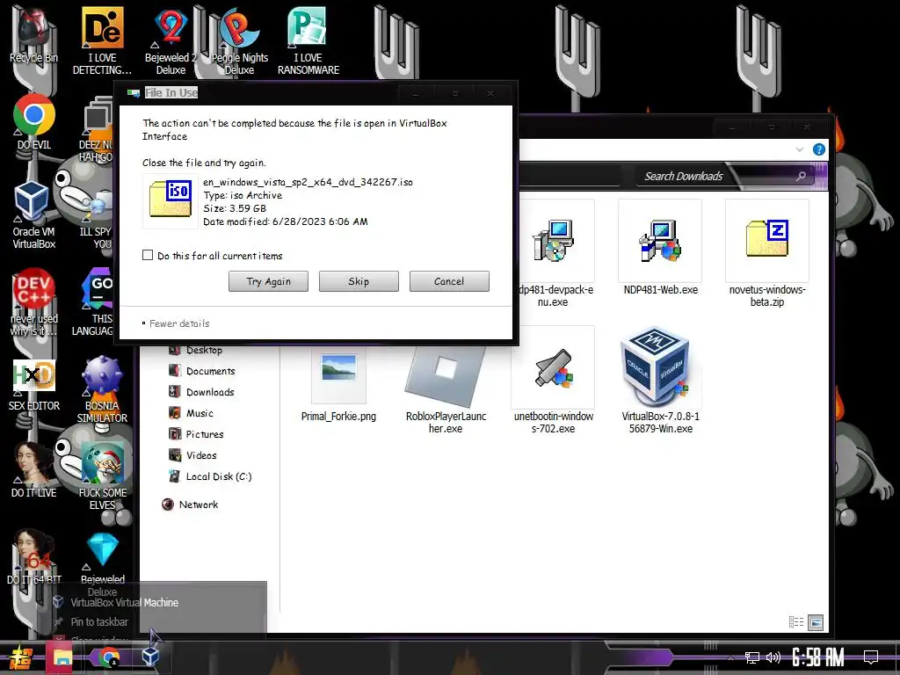Select unetbootin-windows-702.exe file

point(554,380)
